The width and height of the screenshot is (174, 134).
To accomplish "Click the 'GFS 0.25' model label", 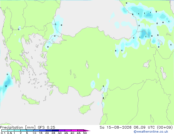I will tap(46, 127).
